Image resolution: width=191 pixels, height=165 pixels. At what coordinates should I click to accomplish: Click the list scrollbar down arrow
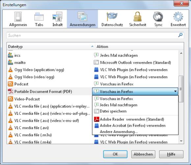[181, 141]
